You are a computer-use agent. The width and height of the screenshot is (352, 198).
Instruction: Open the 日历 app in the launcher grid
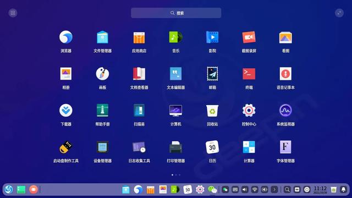[x=212, y=147]
